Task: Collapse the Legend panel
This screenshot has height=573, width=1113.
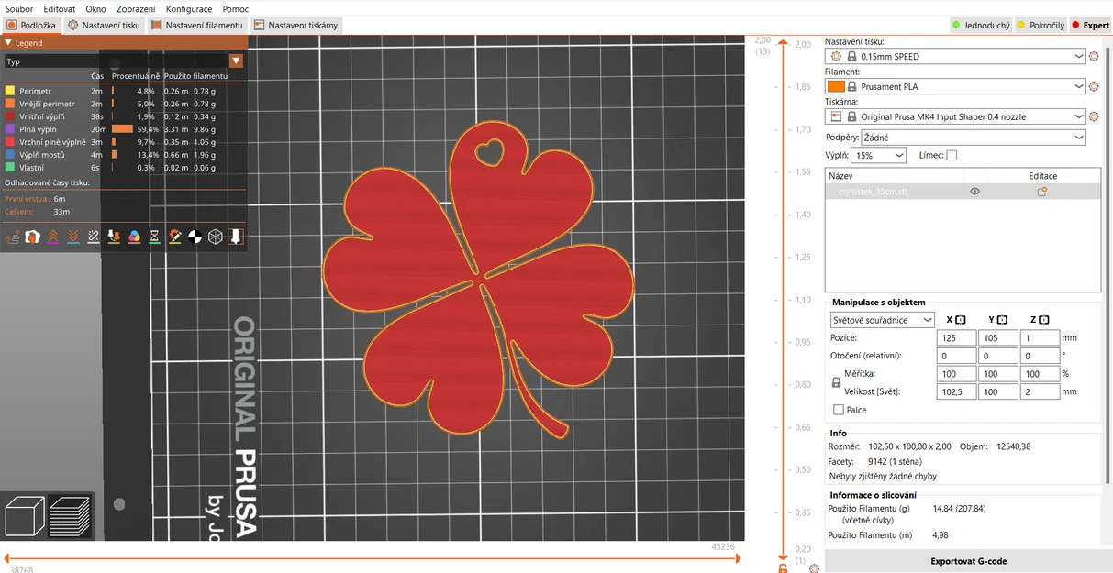Action: (x=8, y=42)
